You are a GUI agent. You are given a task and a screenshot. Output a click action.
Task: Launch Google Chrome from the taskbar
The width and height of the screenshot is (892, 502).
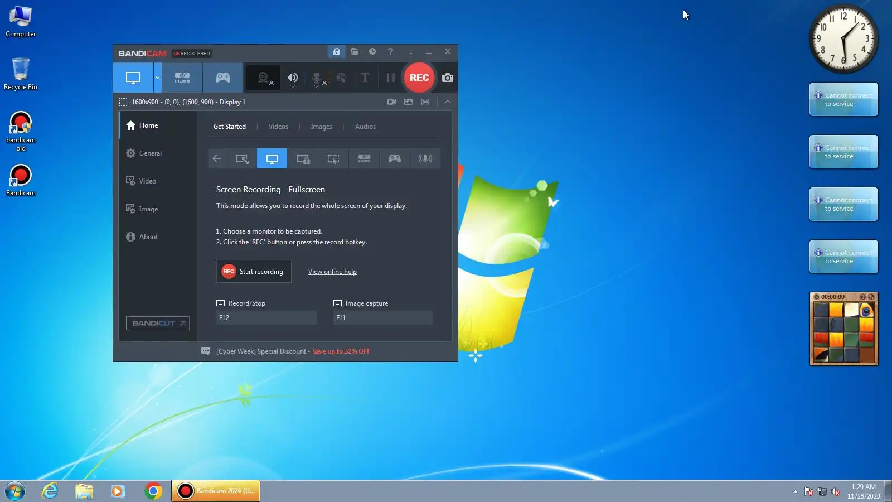[x=153, y=491]
